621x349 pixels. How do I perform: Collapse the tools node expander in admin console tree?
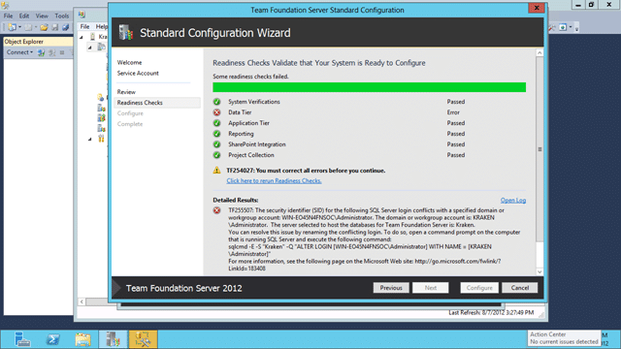(x=90, y=139)
